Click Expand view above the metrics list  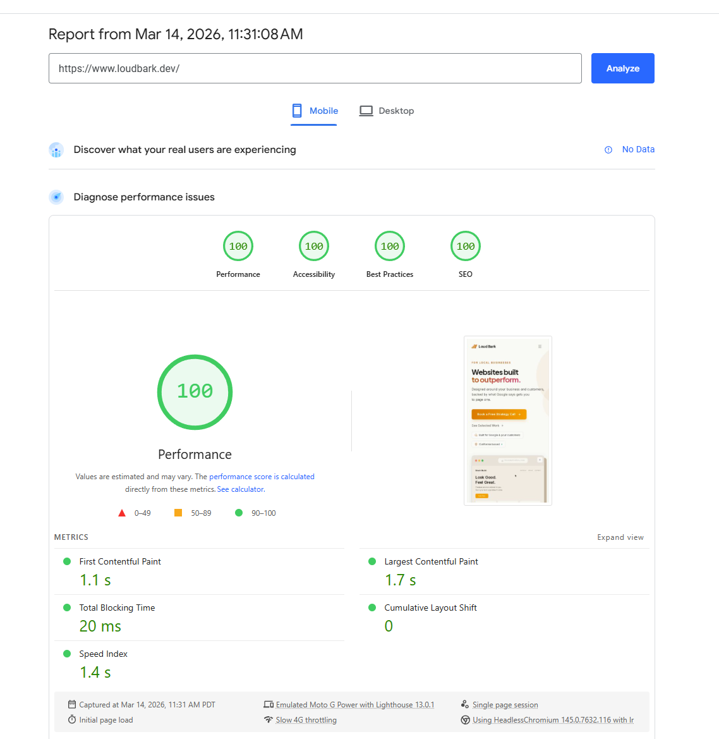[x=620, y=537]
